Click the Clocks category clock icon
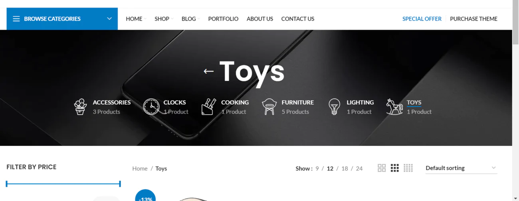519x201 pixels. [151, 107]
